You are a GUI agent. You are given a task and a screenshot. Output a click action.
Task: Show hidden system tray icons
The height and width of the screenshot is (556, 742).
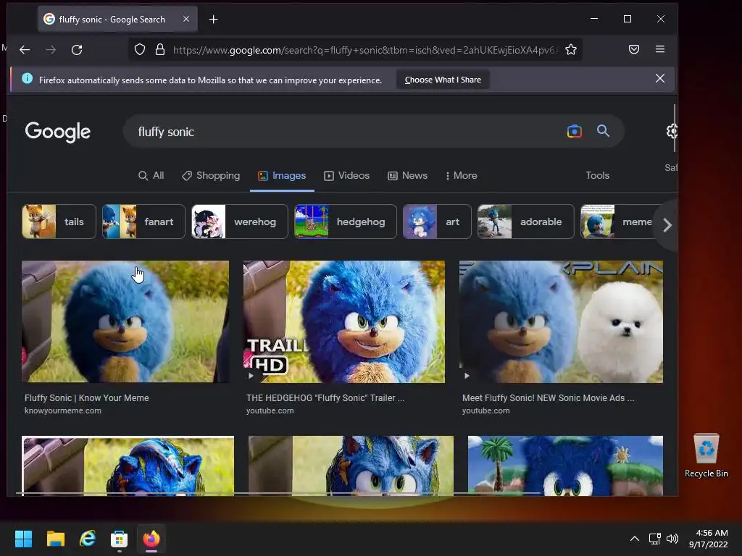pyautogui.click(x=635, y=539)
